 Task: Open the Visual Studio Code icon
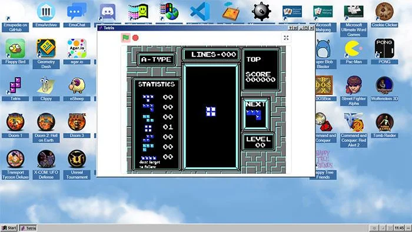200,12
